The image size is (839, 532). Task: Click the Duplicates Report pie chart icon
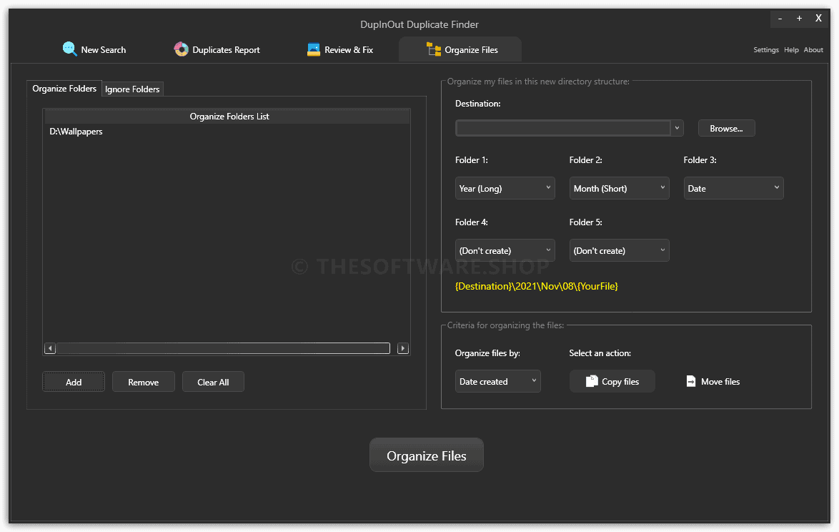point(181,49)
